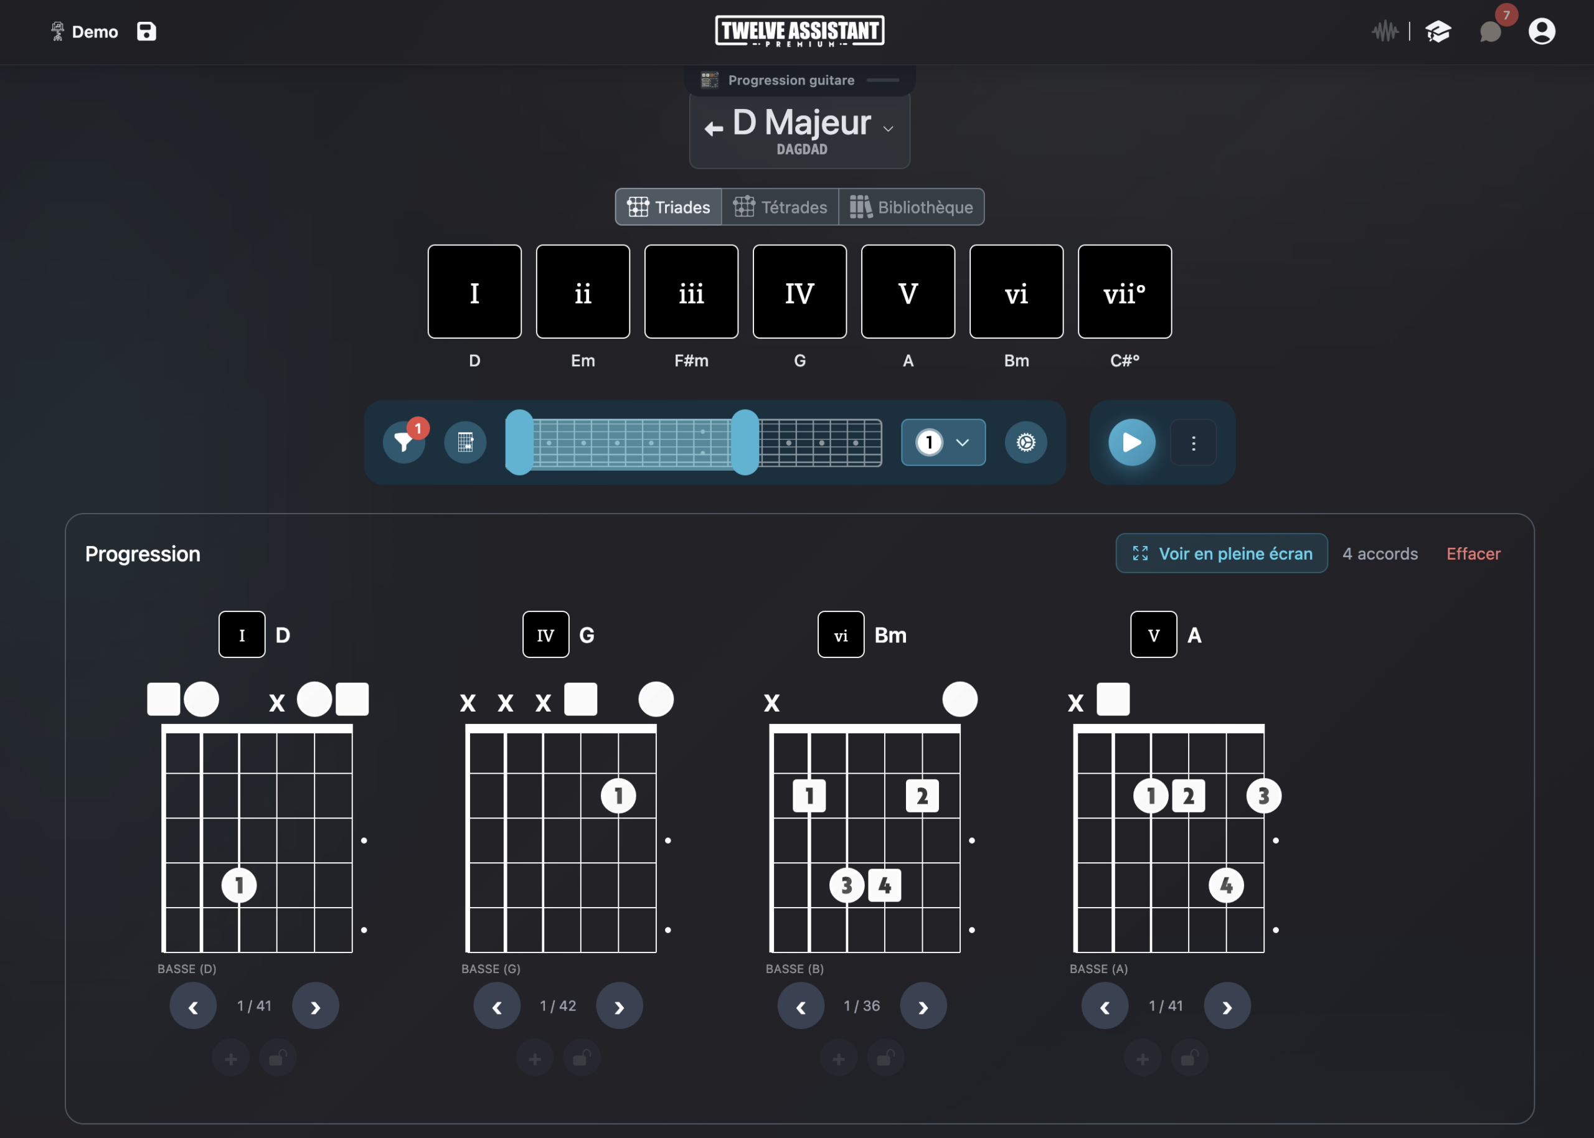1594x1138 pixels.
Task: Click the back arrow beside D Majeur
Action: pyautogui.click(x=714, y=128)
